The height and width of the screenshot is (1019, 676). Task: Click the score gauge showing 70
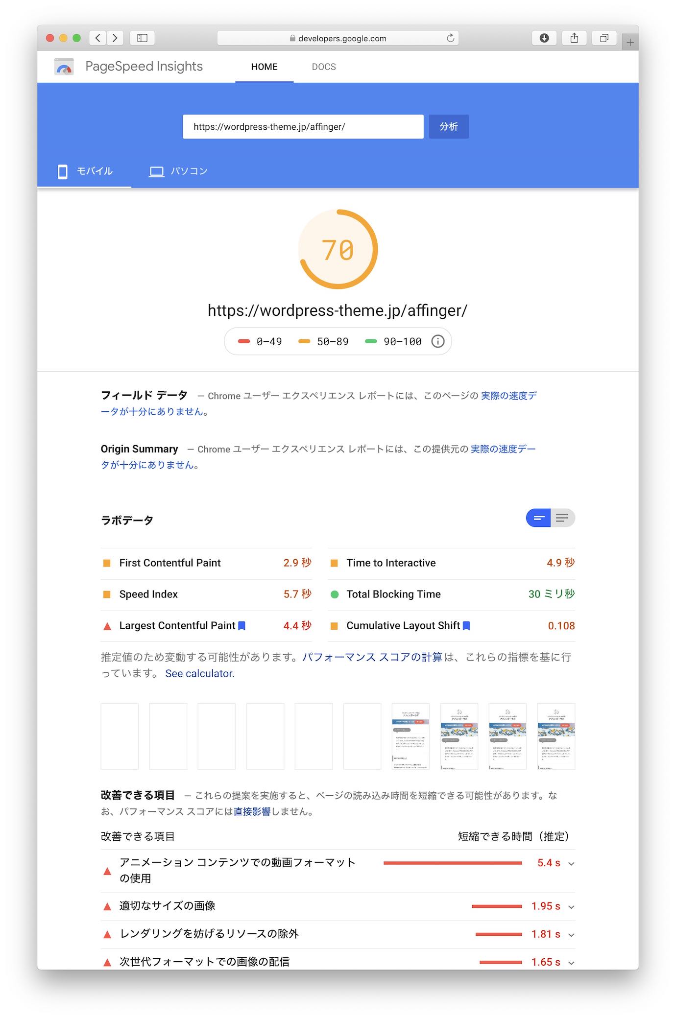coord(338,249)
